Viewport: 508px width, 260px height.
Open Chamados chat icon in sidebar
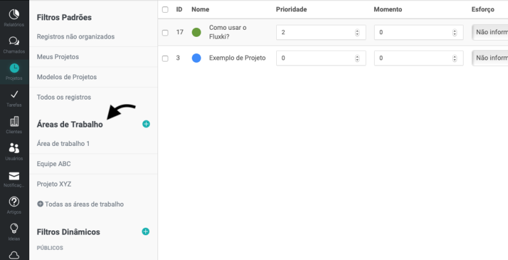point(14,43)
